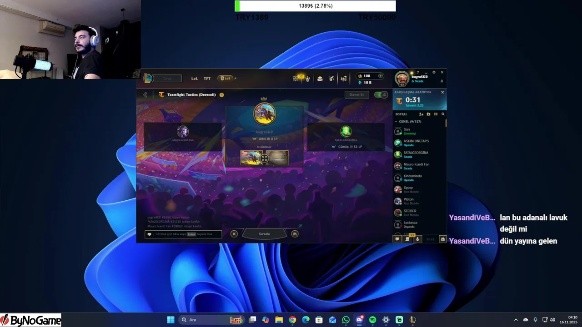
Task: Switch to the LoL tab
Action: (x=194, y=79)
